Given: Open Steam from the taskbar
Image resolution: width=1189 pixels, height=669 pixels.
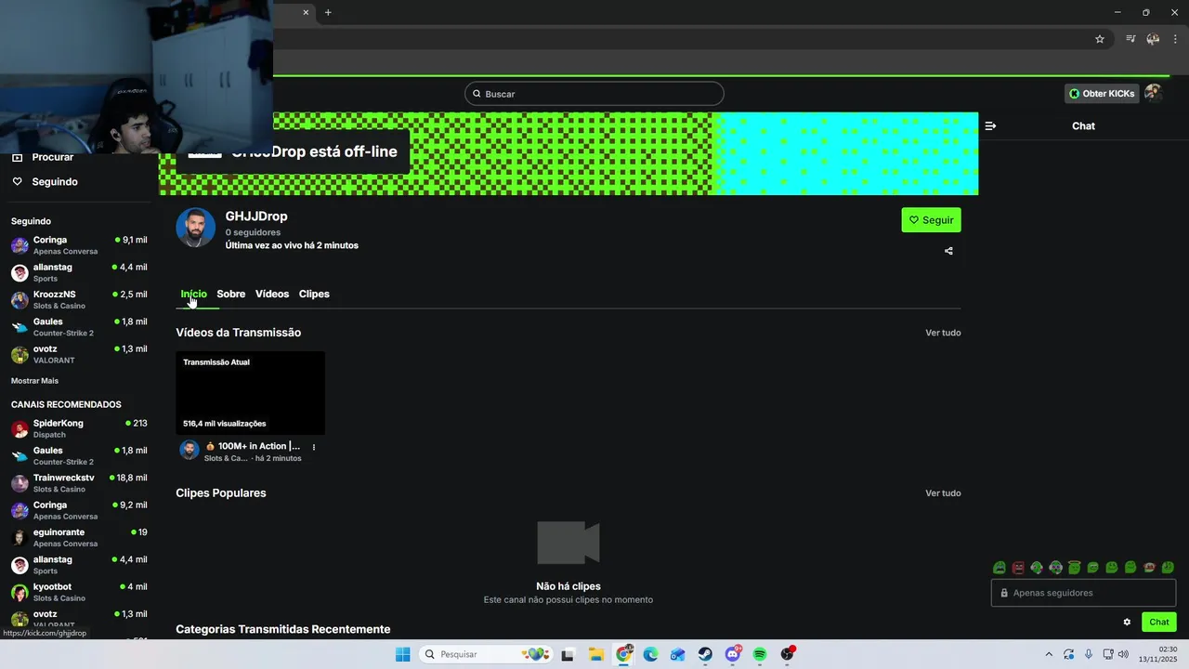Looking at the screenshot, I should click(705, 654).
